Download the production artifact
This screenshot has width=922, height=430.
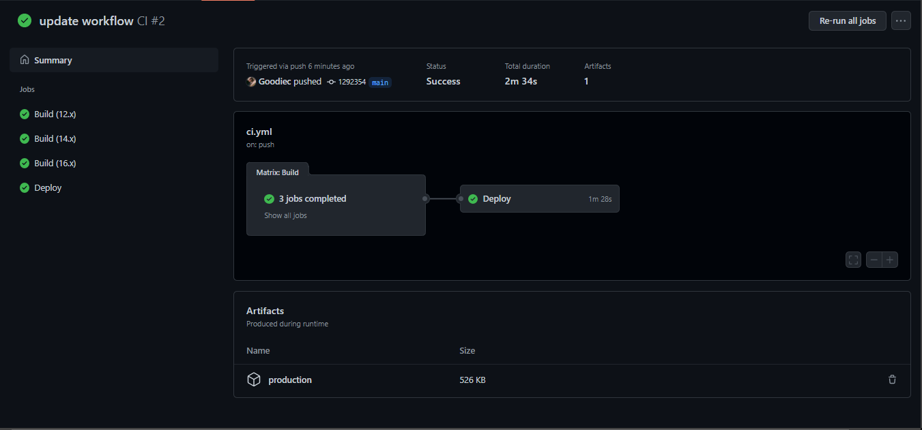pos(290,380)
